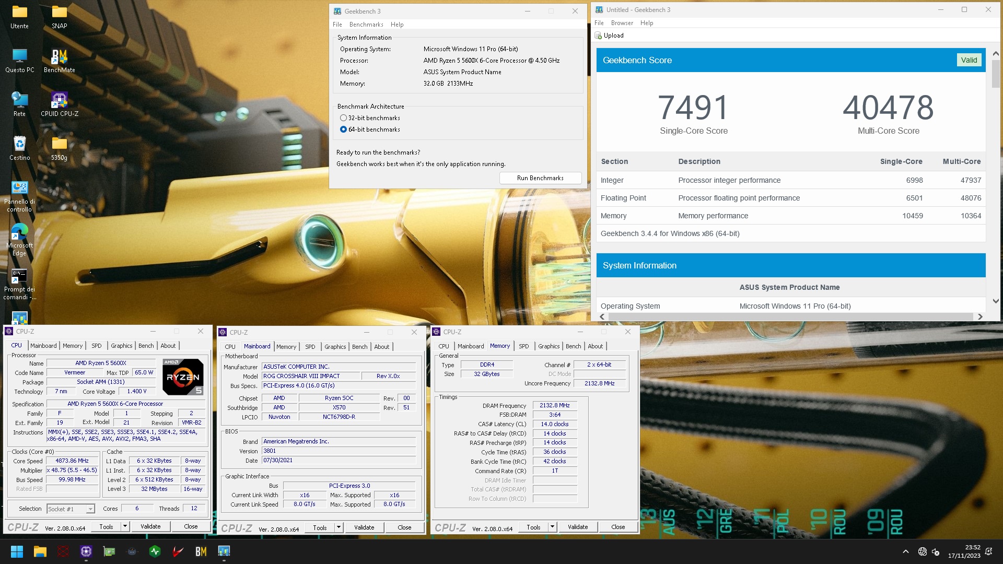1003x564 pixels.
Task: Click the DRAM Frequency 2132.8 MHz value
Action: pos(555,405)
